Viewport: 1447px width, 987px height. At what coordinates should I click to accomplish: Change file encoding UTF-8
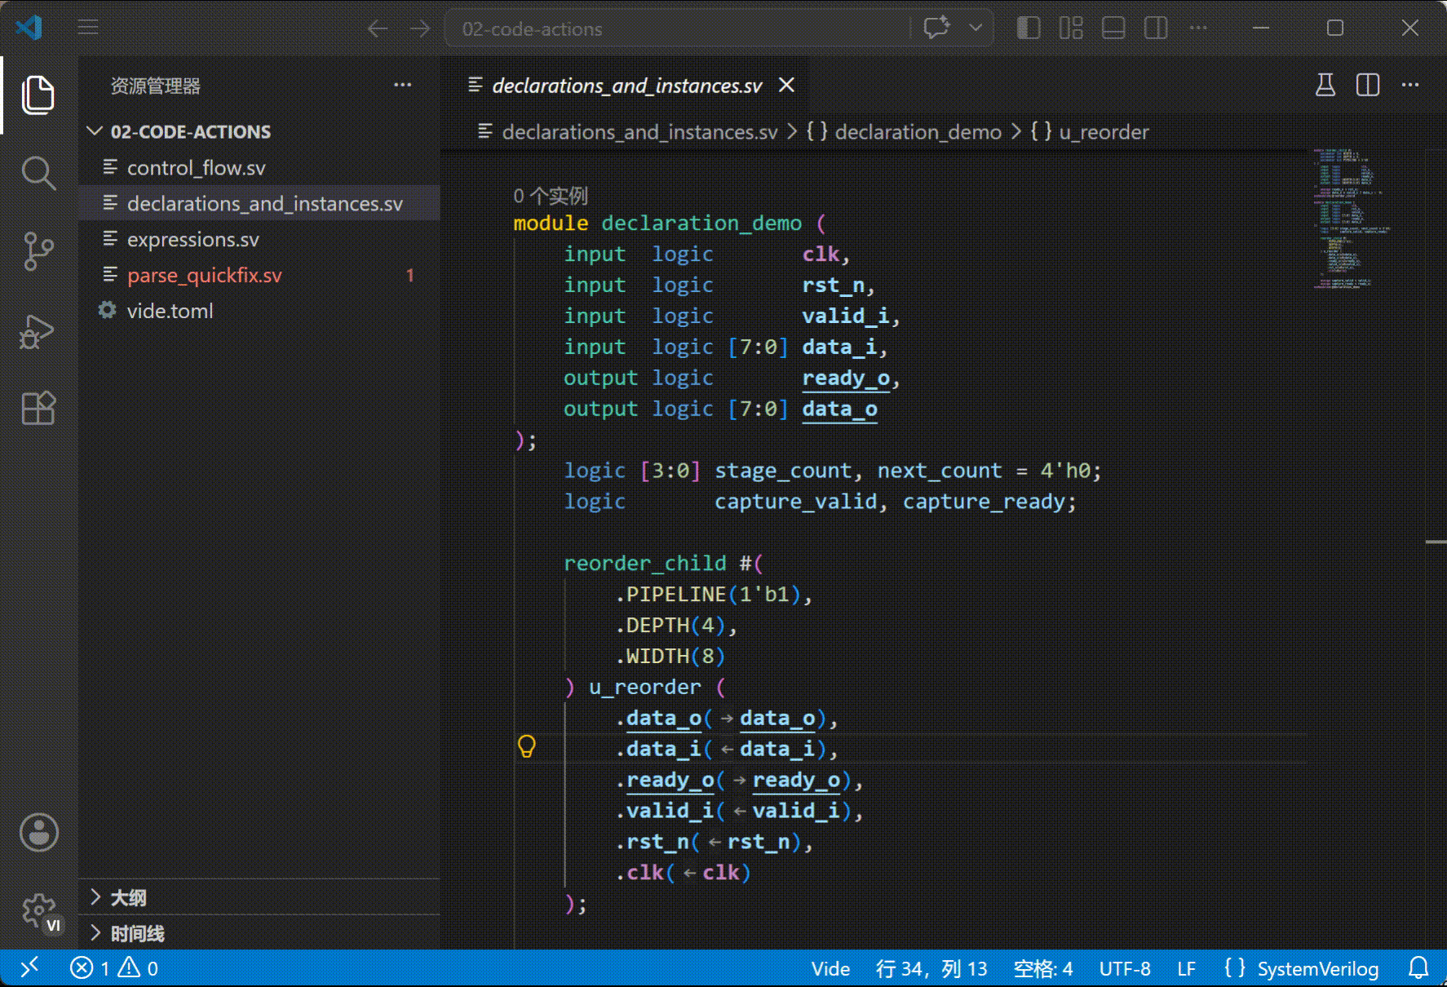1125,968
